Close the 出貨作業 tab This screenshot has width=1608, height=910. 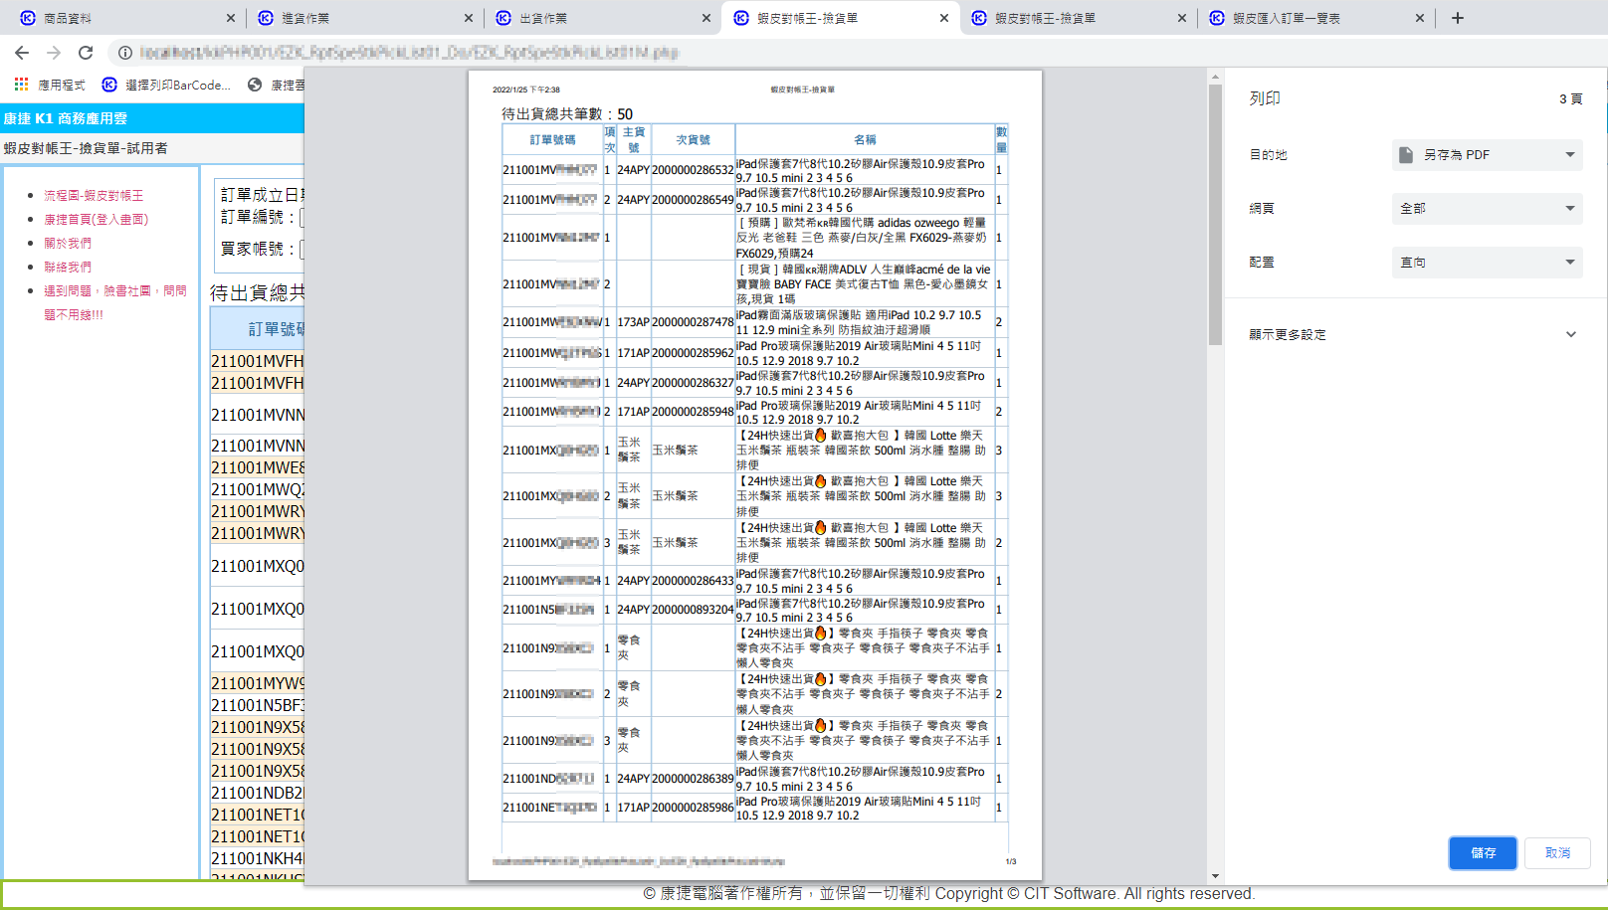[x=706, y=18]
